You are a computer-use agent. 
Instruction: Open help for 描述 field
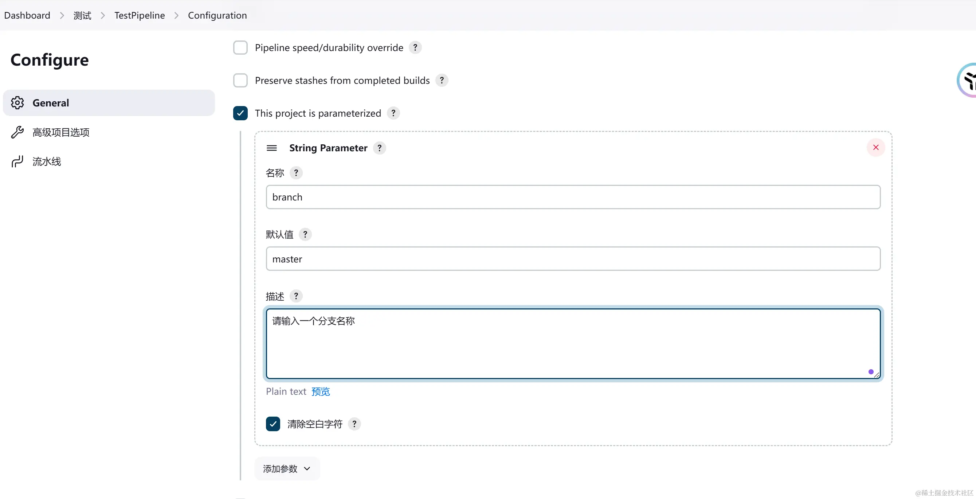(x=295, y=296)
